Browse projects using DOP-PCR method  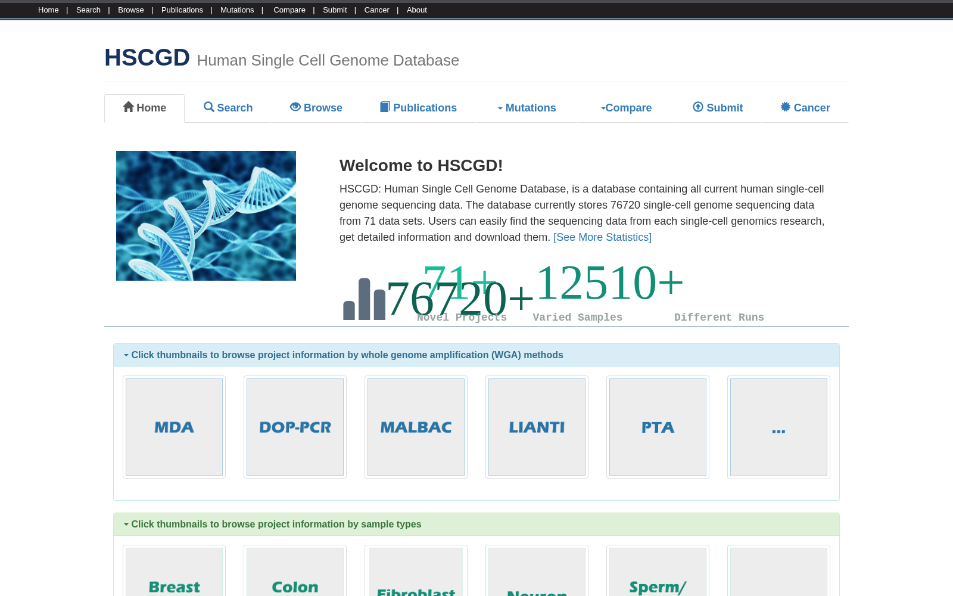tap(295, 427)
